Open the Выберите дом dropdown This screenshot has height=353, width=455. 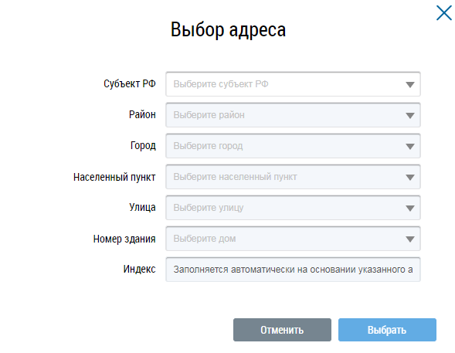pos(293,239)
